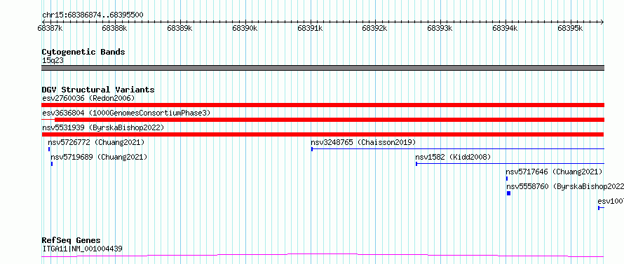The width and height of the screenshot is (624, 264).
Task: Click the Cytogenetic Bands track title
Action: point(83,52)
